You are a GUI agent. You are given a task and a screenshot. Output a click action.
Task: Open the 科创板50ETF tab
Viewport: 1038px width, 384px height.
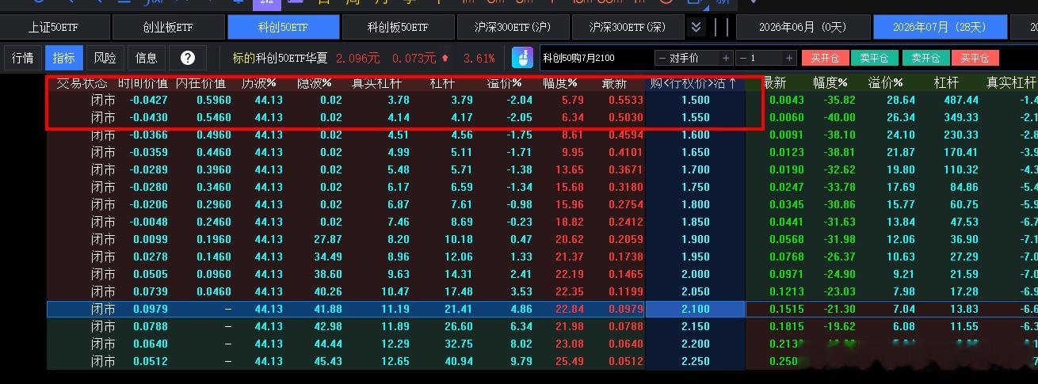pyautogui.click(x=398, y=27)
